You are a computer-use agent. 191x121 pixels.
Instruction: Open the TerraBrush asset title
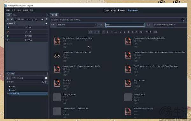67,80
